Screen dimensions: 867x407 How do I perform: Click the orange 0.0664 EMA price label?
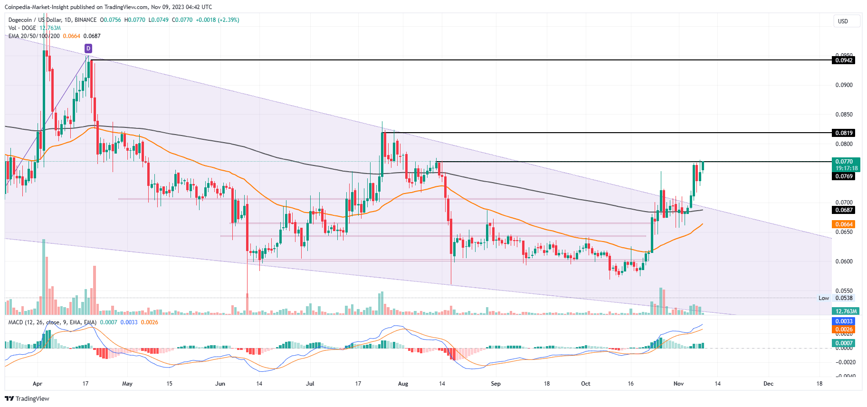tap(844, 224)
